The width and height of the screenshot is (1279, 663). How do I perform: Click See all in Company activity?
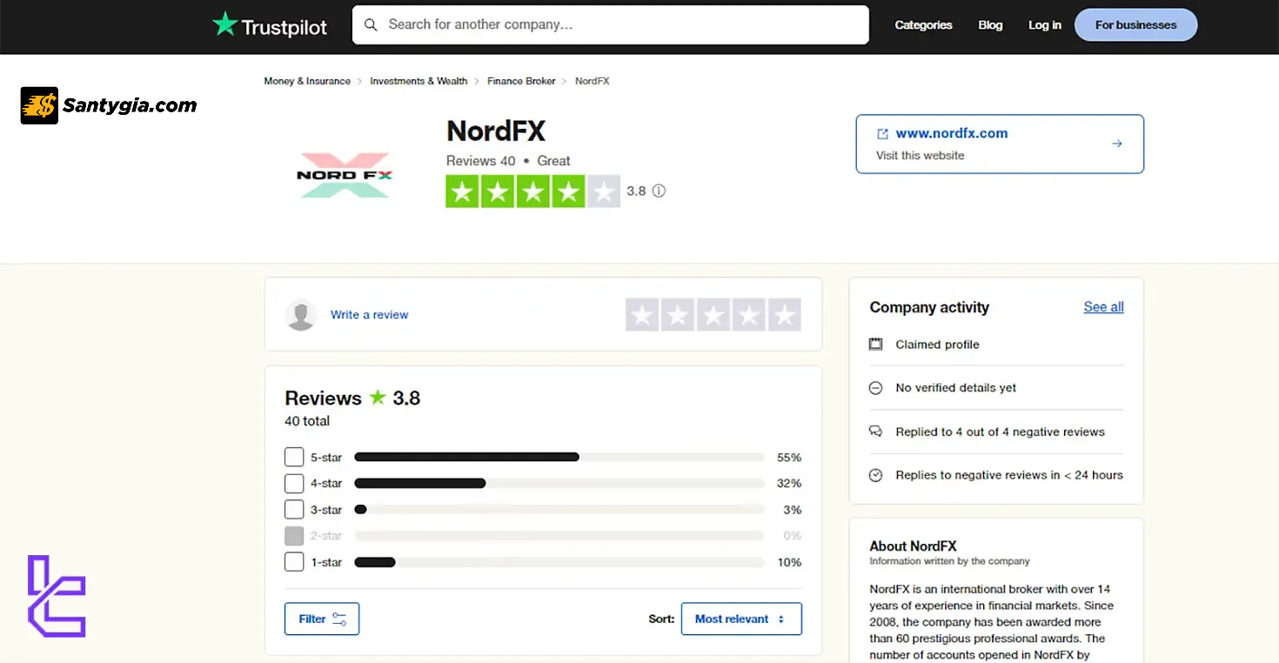point(1103,307)
